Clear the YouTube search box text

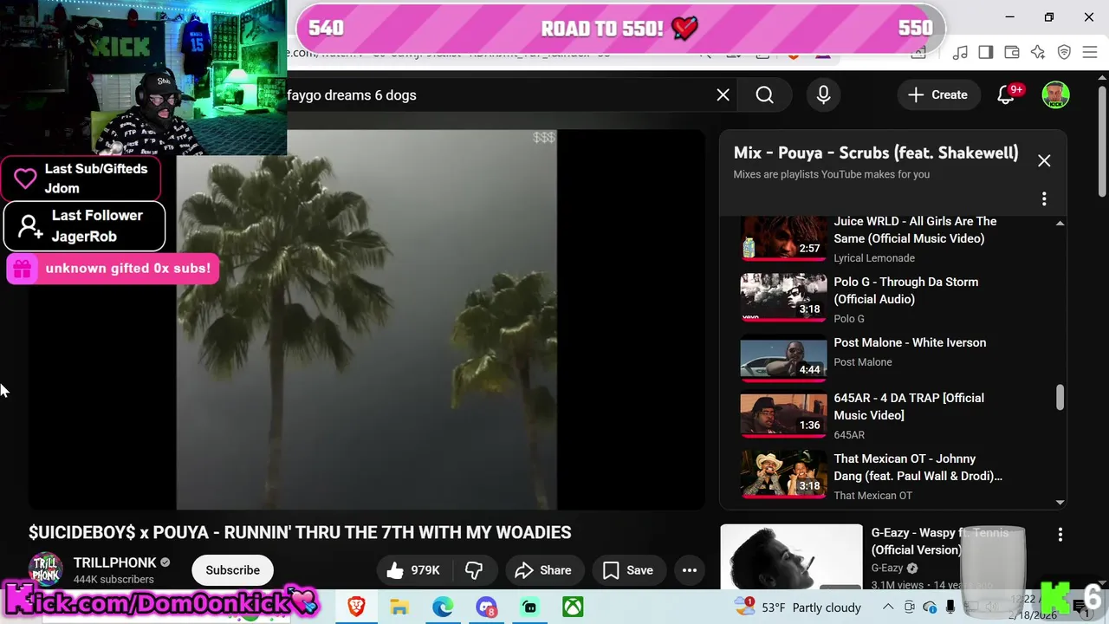[x=723, y=95]
